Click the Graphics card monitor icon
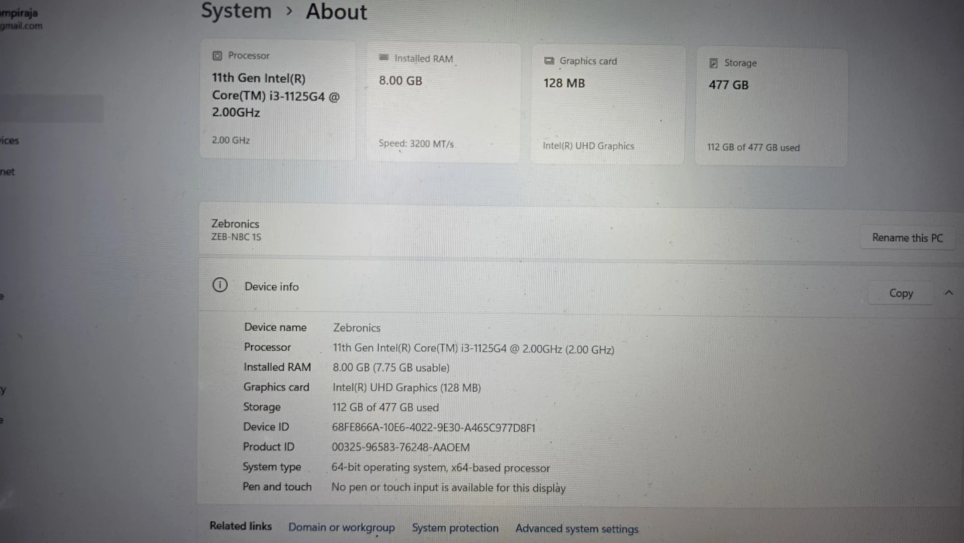The image size is (964, 543). pos(549,60)
